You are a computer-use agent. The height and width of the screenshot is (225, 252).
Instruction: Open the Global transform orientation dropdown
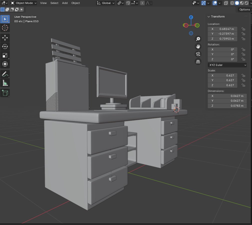coord(105,3)
